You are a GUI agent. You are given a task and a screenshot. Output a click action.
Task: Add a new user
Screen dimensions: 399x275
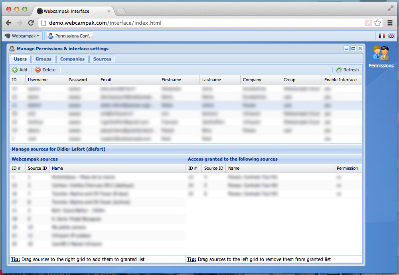(x=20, y=70)
